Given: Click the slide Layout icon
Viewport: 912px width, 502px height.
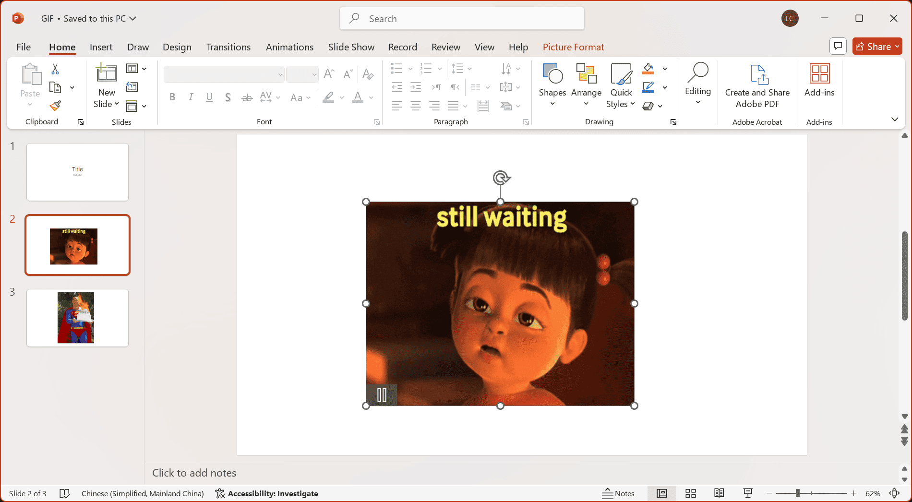Looking at the screenshot, I should pos(132,69).
